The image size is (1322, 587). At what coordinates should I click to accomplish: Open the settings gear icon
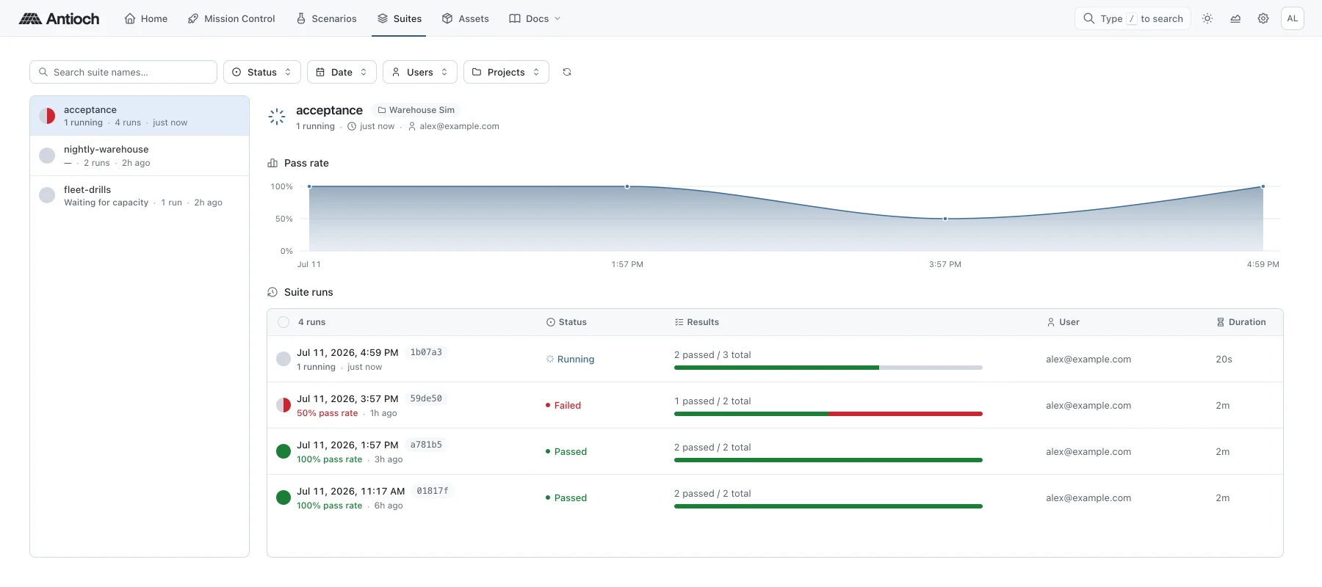(1263, 18)
